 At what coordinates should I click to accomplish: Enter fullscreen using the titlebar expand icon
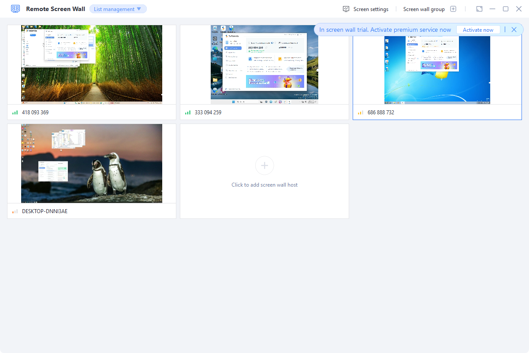pyautogui.click(x=479, y=8)
